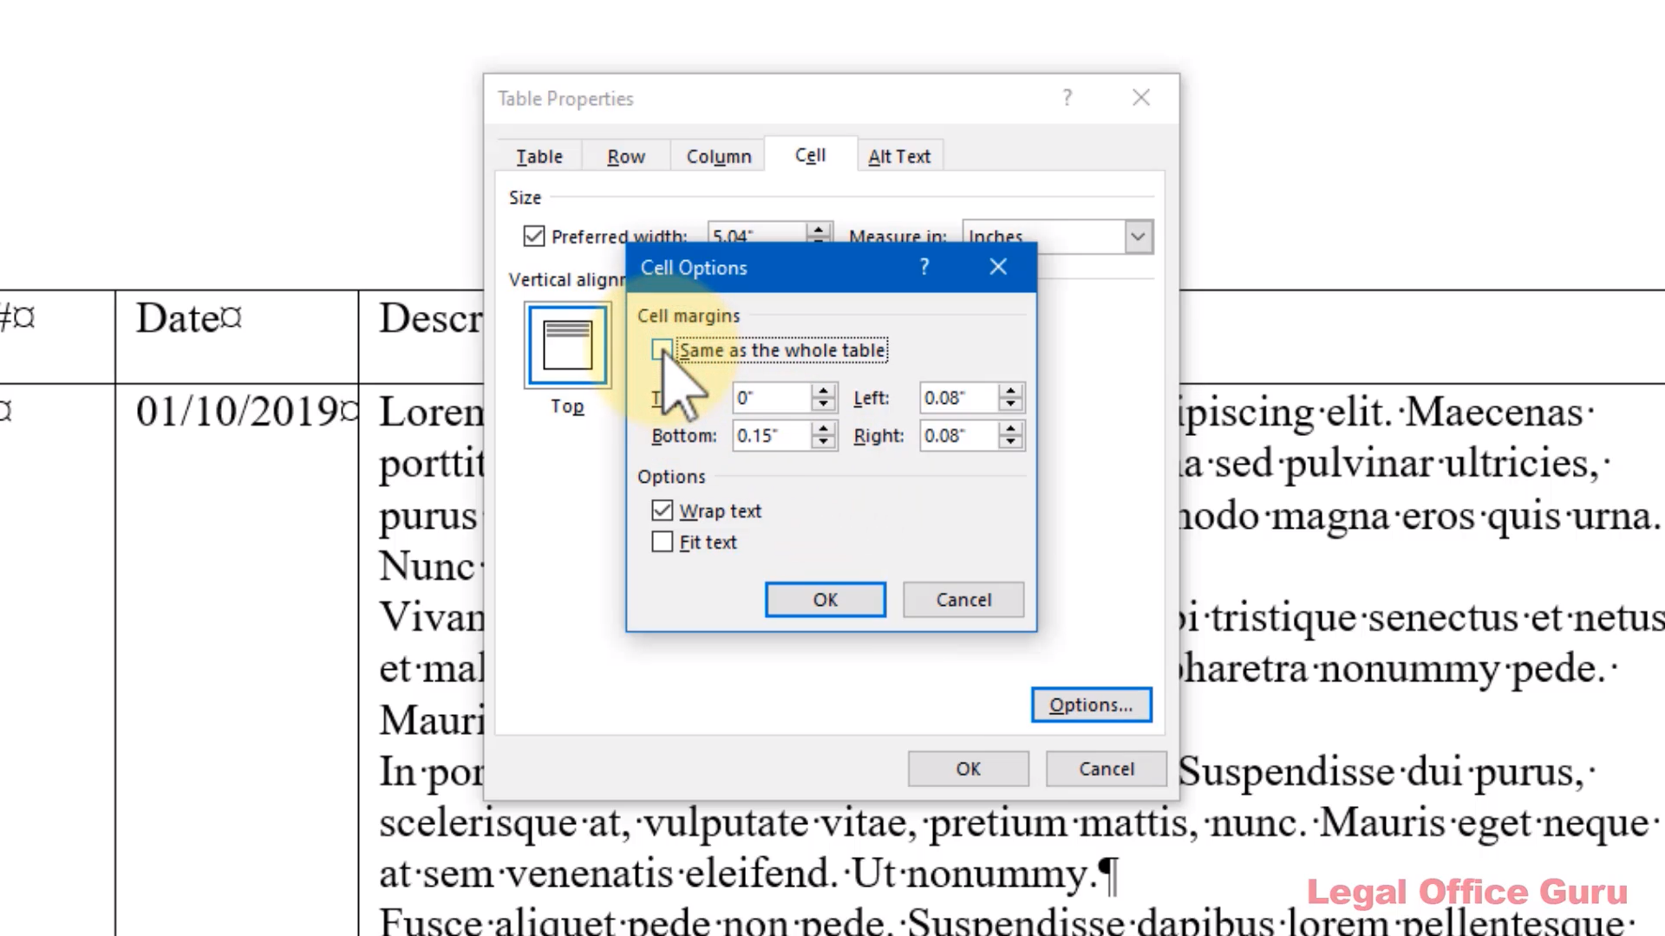Increase the Right margin with its up arrow
Screen dimensions: 1665x936
(x=1009, y=429)
